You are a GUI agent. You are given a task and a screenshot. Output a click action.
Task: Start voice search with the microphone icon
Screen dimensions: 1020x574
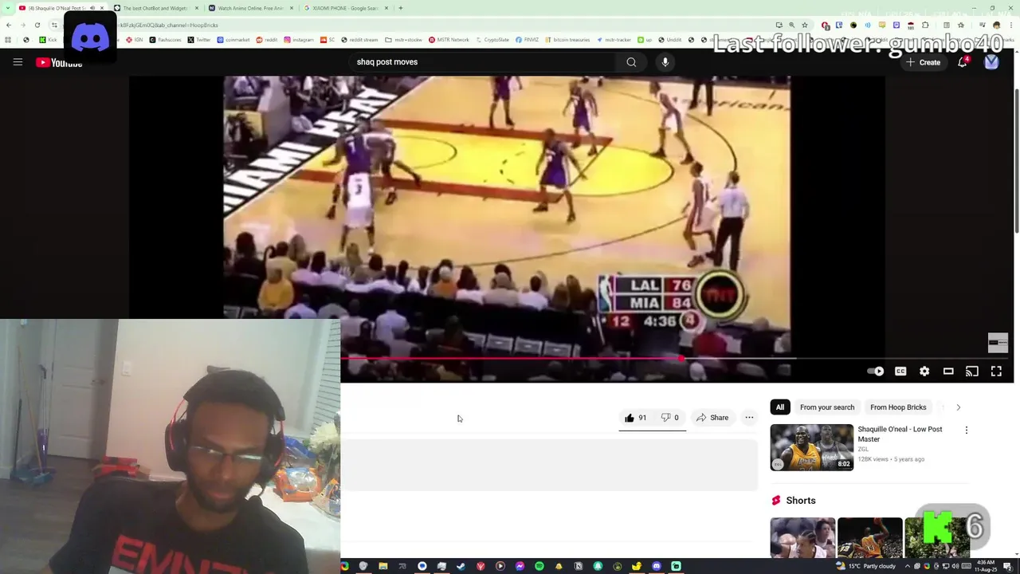(665, 62)
